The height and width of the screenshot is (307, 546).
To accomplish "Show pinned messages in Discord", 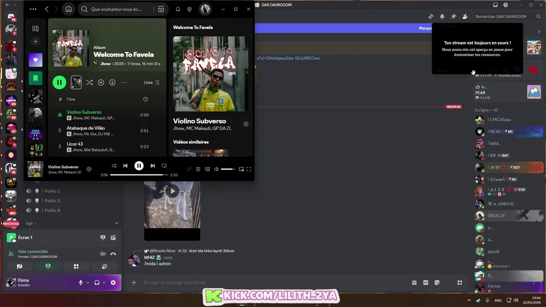I will click(x=453, y=16).
